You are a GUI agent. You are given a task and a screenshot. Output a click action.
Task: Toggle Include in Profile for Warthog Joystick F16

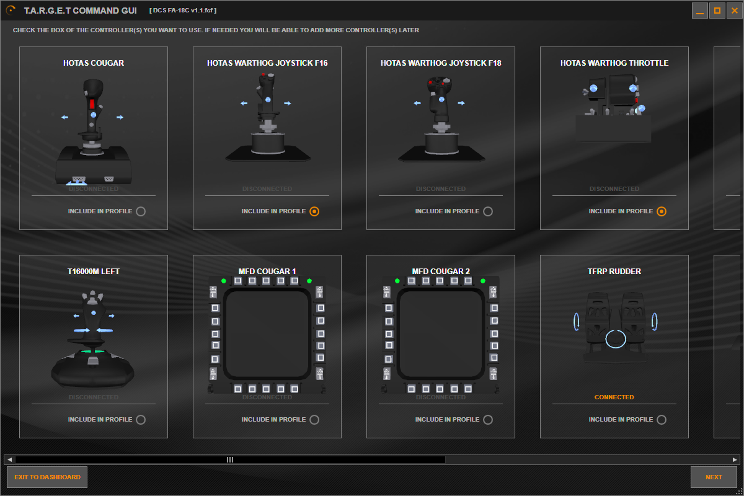(314, 211)
